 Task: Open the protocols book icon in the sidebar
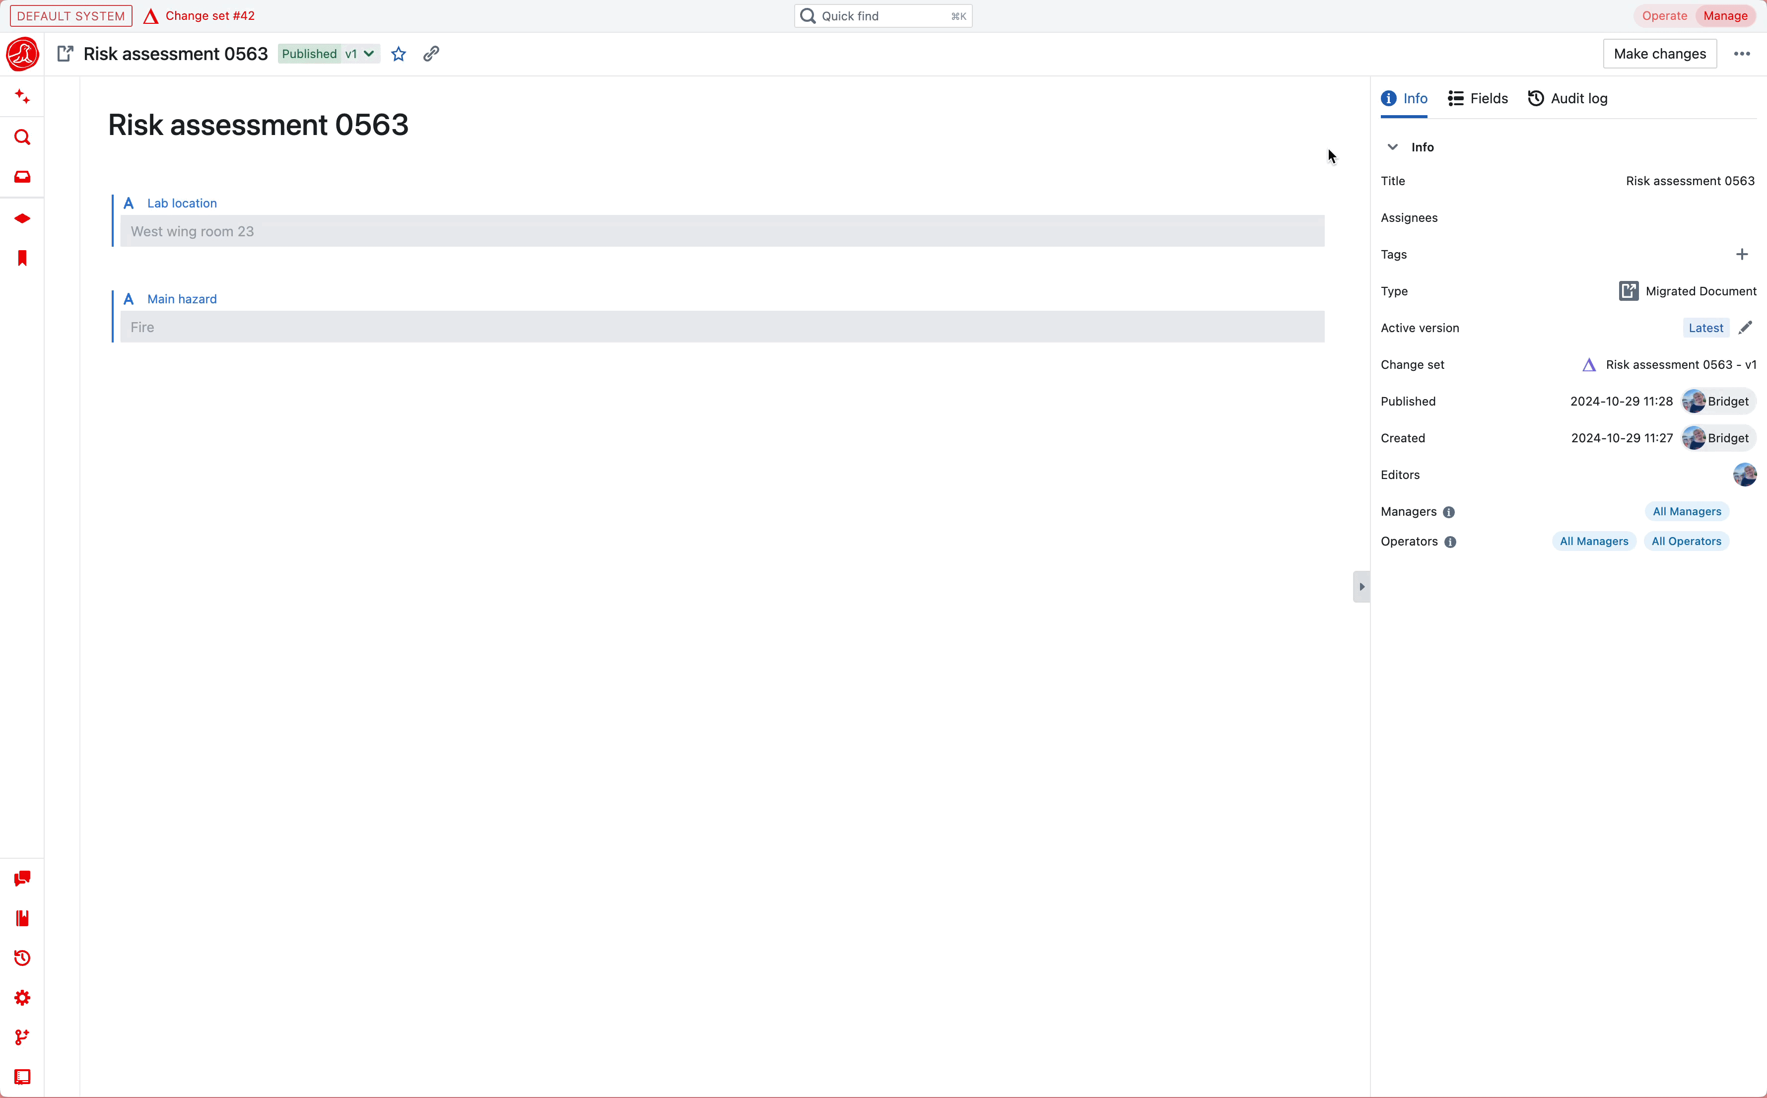(22, 918)
